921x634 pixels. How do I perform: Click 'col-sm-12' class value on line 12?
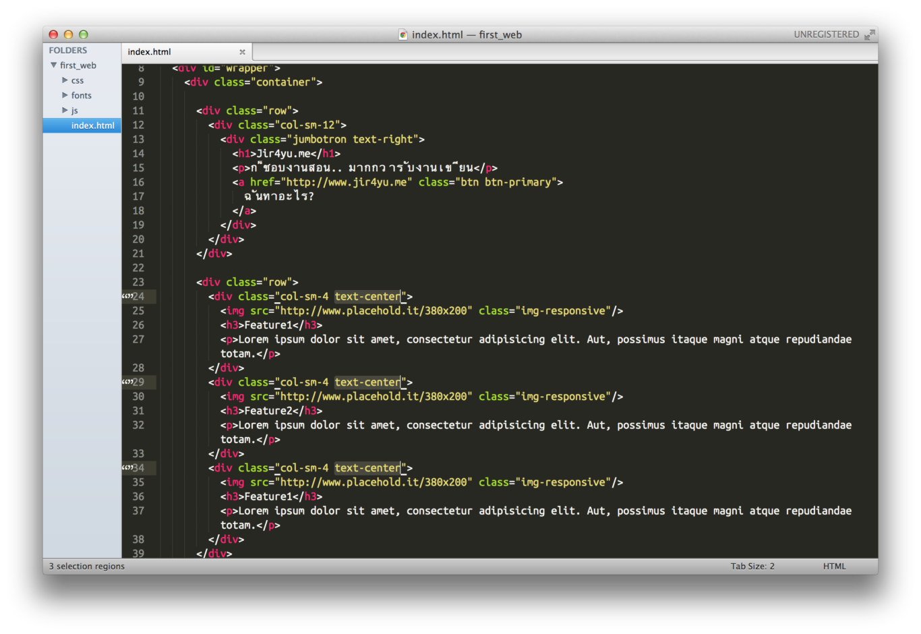coord(307,125)
